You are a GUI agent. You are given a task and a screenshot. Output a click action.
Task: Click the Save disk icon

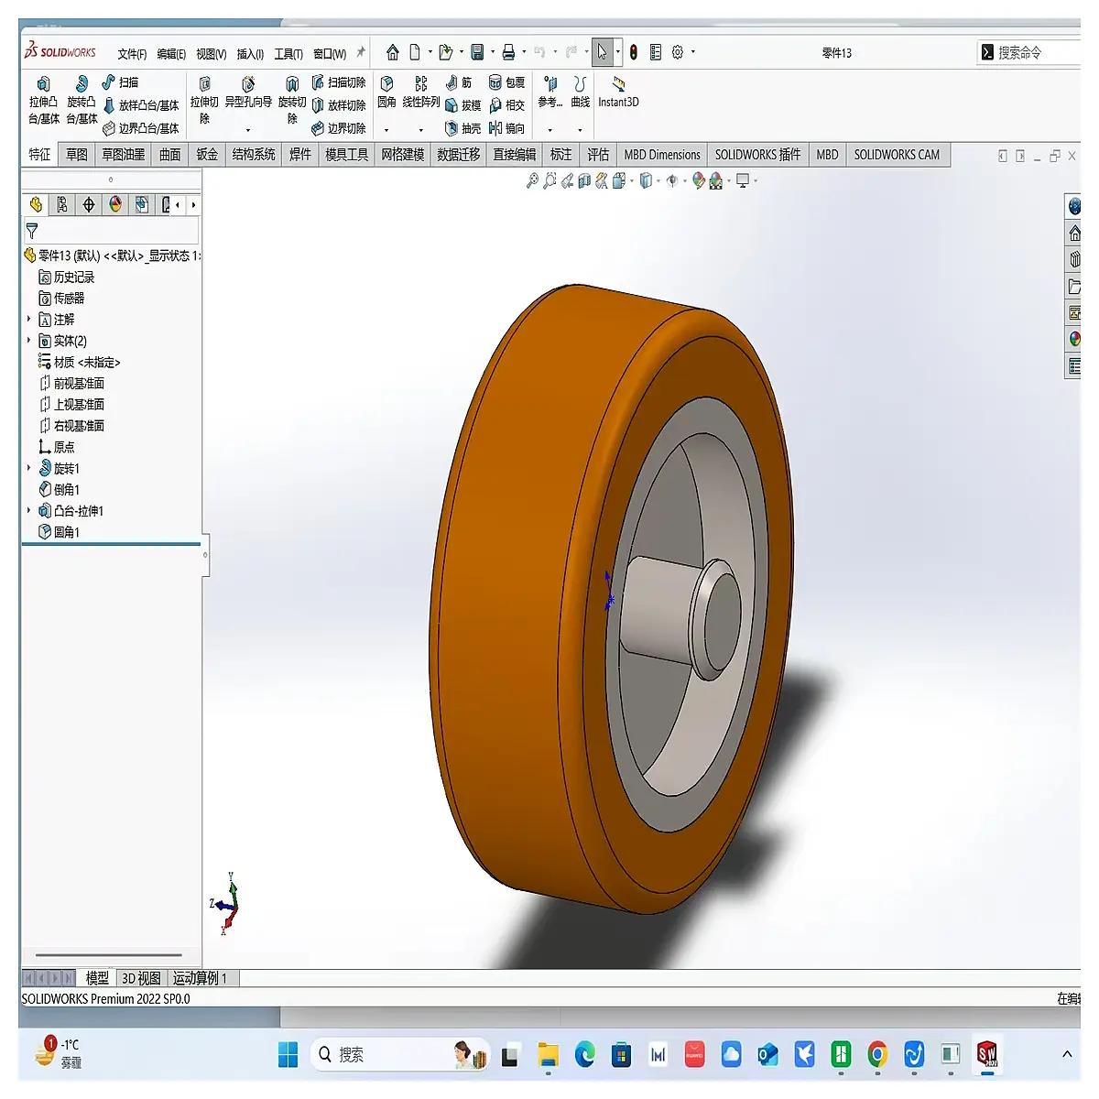[x=477, y=52]
